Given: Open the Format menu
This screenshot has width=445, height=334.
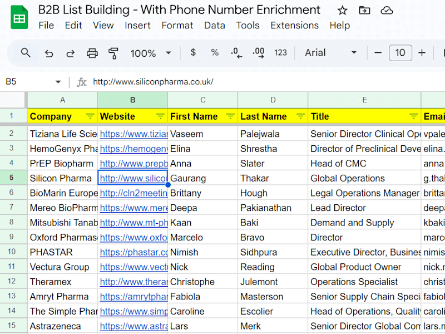Looking at the screenshot, I should pos(177,25).
